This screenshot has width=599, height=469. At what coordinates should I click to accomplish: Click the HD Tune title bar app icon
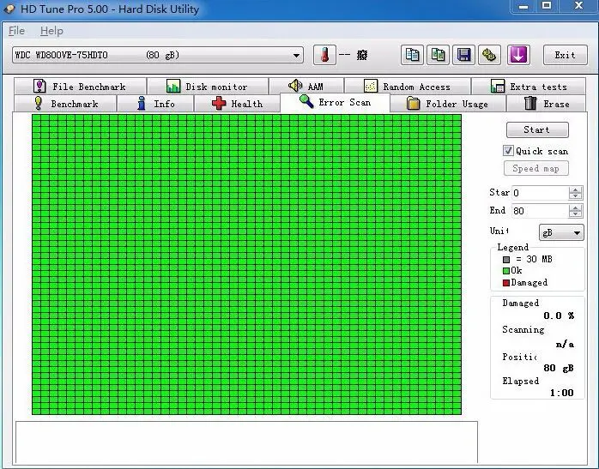click(9, 9)
